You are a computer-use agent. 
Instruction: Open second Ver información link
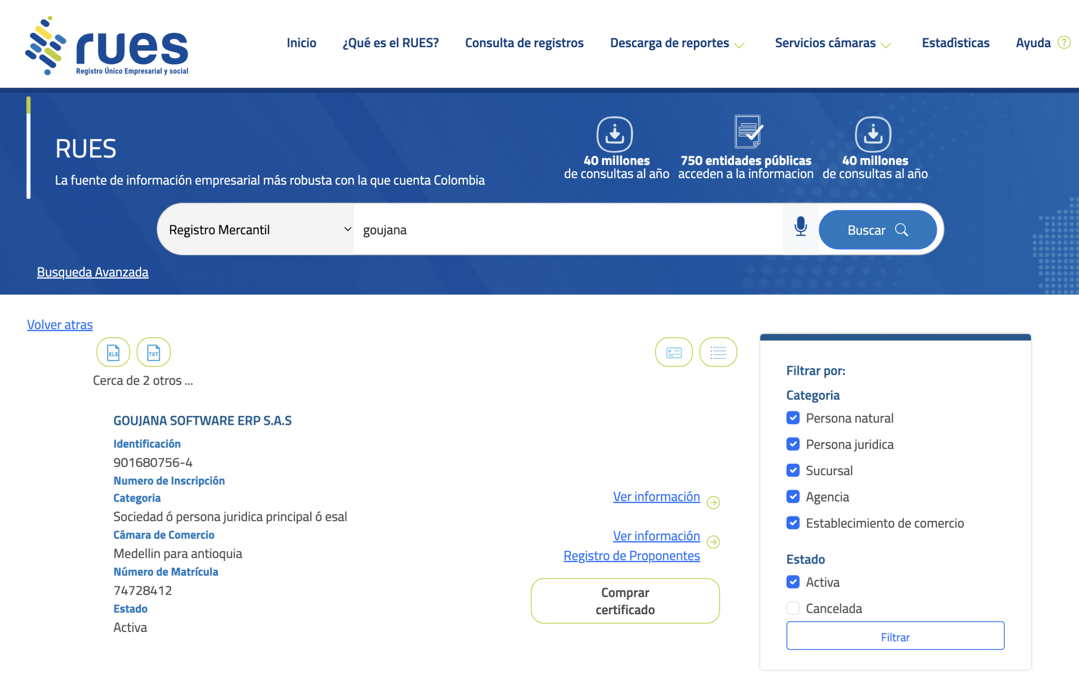[x=656, y=536]
